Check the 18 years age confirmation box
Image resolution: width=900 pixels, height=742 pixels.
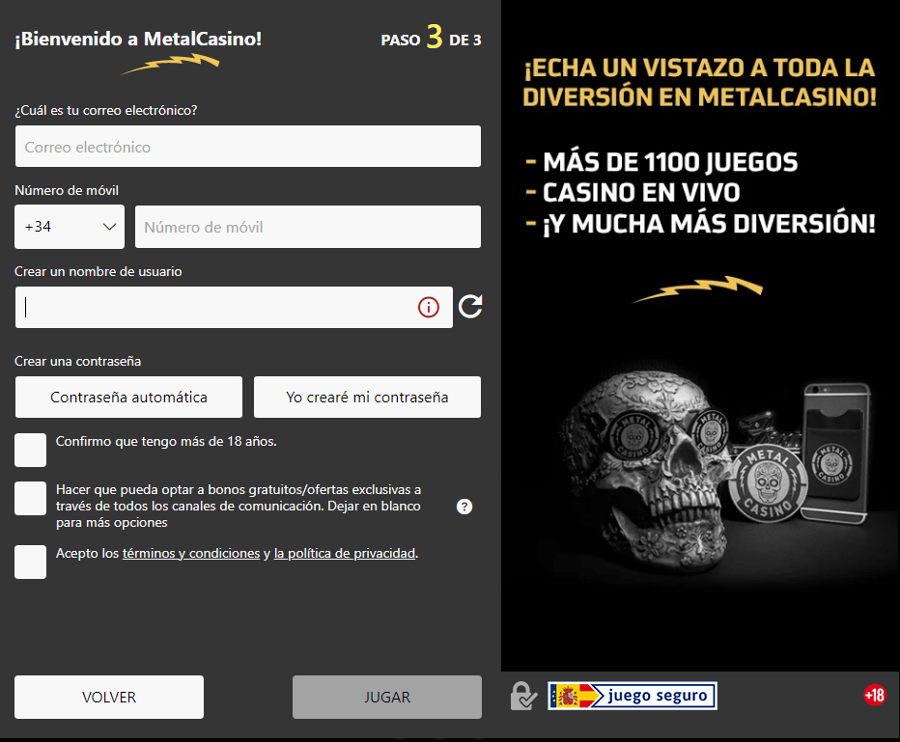(30, 450)
